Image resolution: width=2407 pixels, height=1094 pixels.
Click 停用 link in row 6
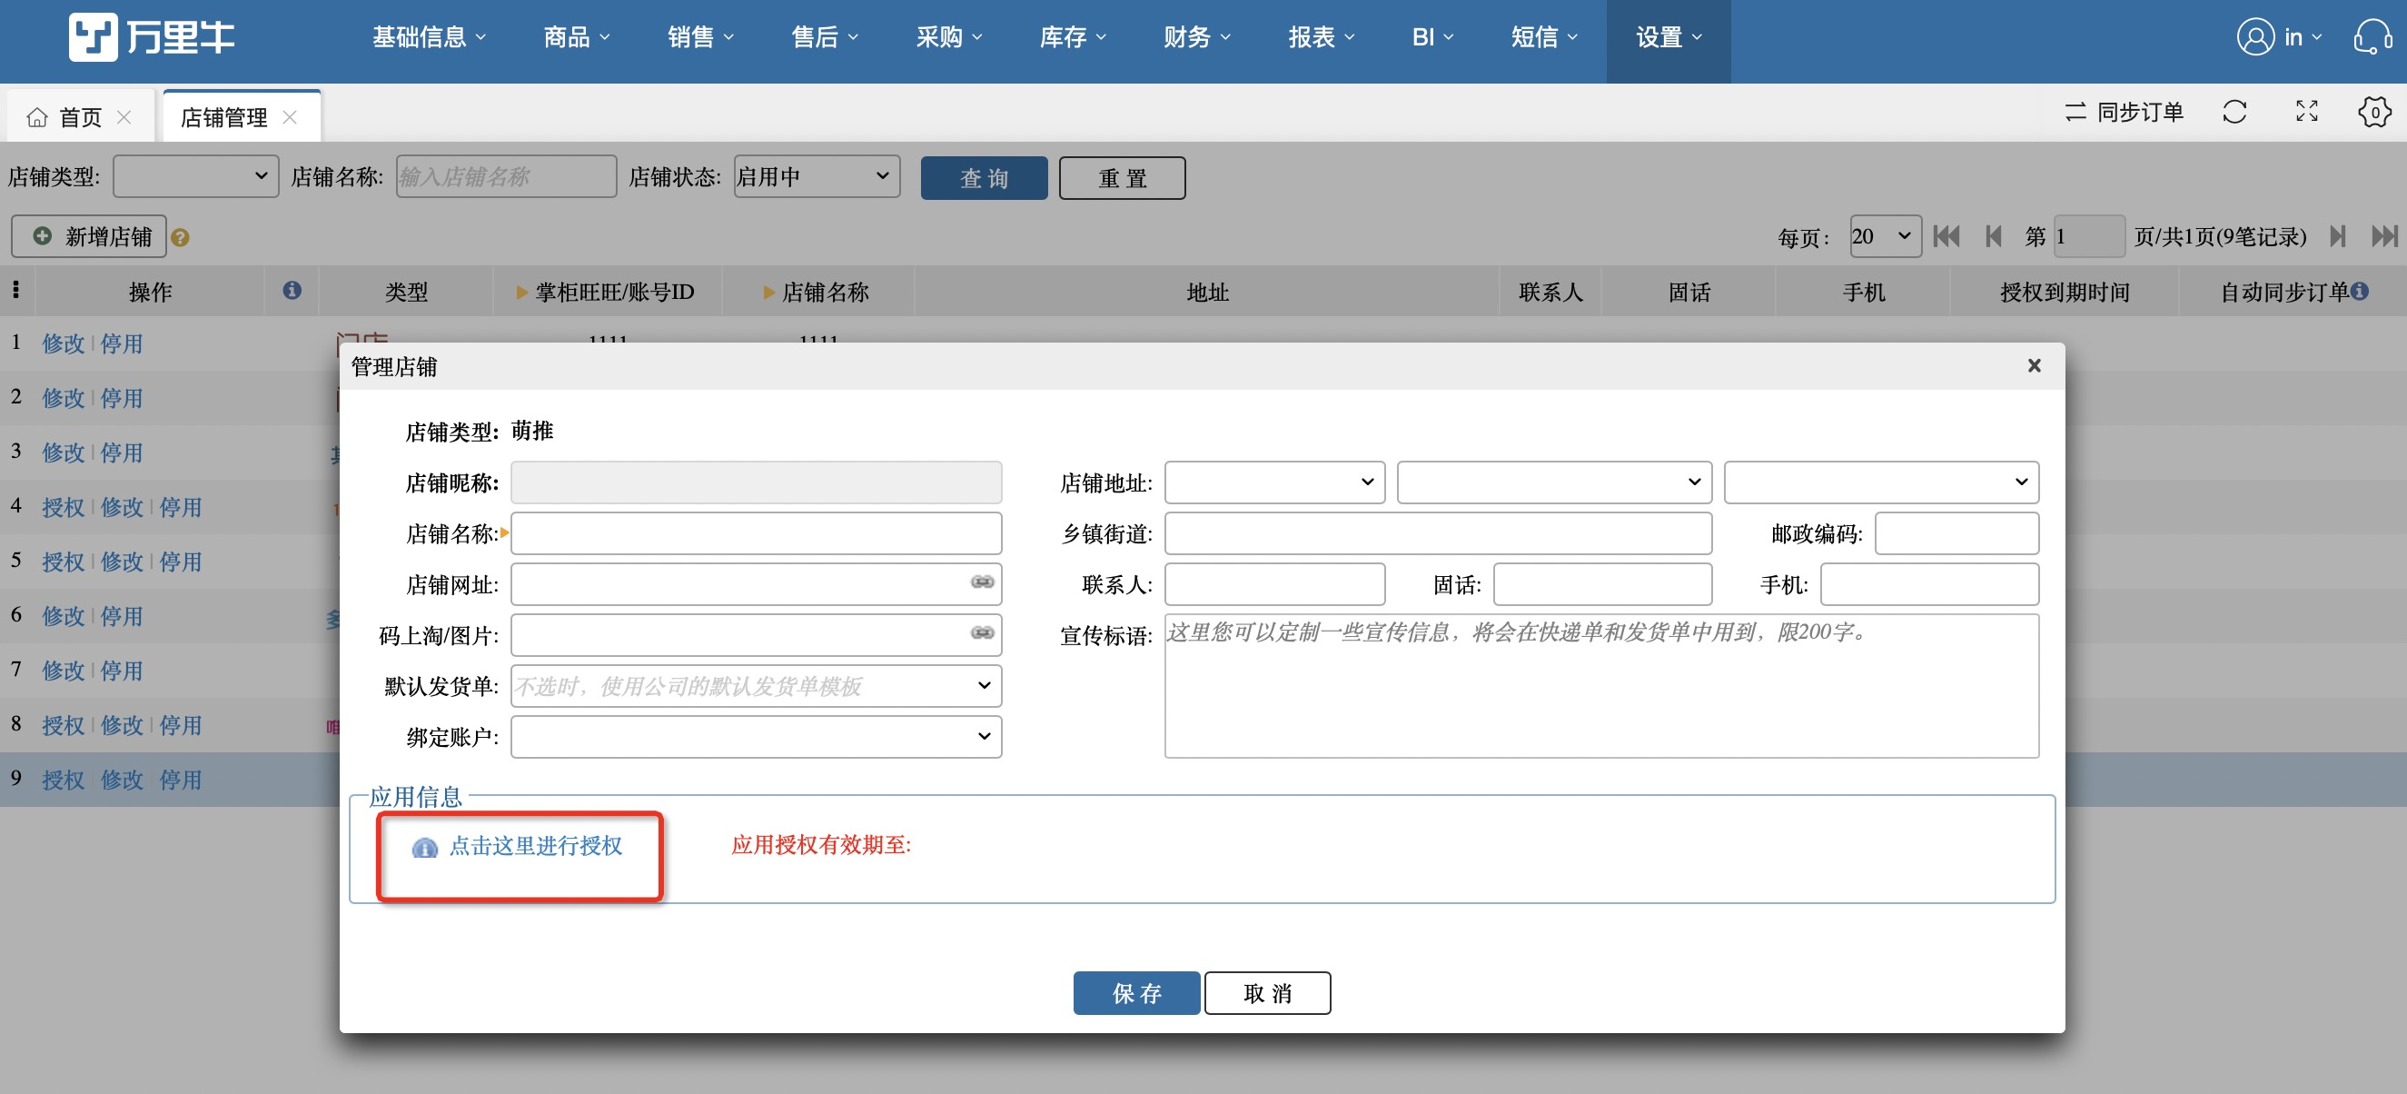point(122,617)
